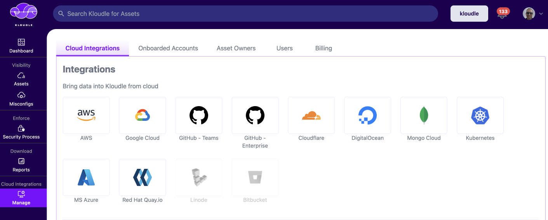
Task: Open Reports in the sidebar
Action: pyautogui.click(x=21, y=165)
